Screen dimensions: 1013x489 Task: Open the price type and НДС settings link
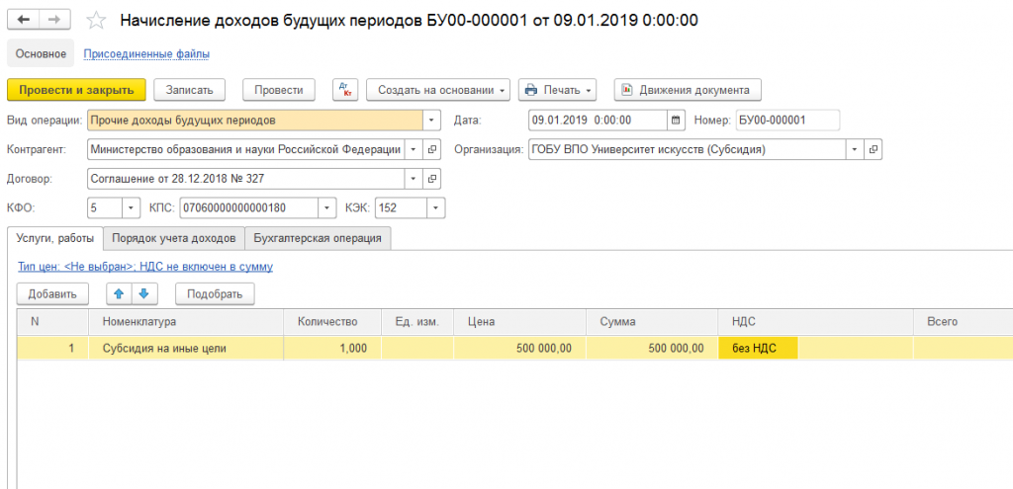144,267
